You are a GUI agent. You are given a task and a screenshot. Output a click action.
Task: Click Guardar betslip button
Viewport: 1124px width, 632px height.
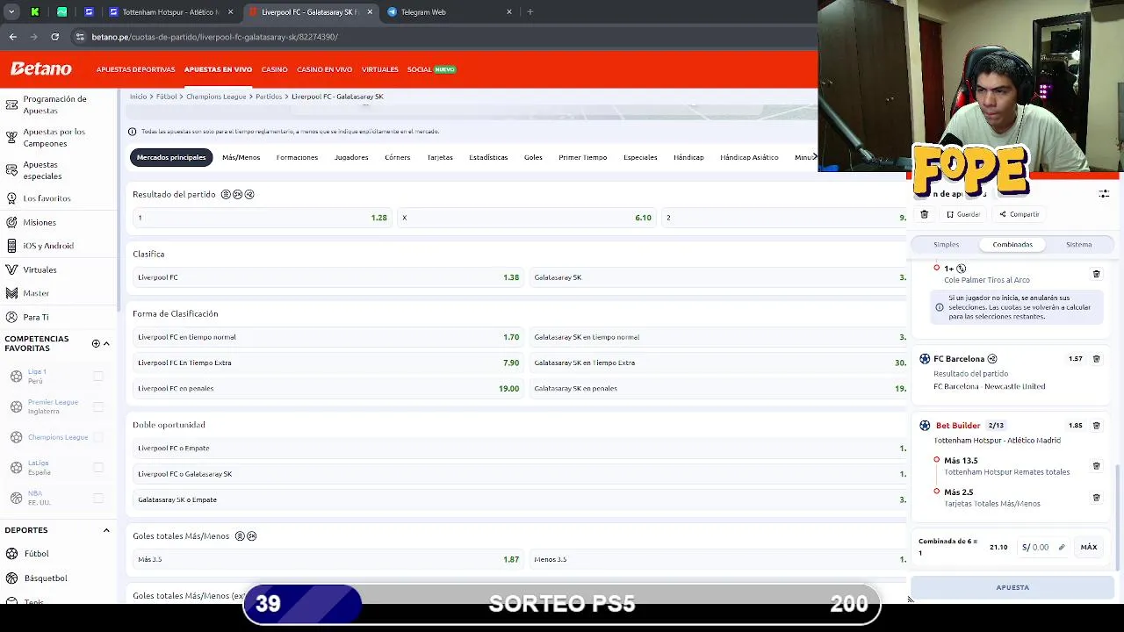point(963,214)
